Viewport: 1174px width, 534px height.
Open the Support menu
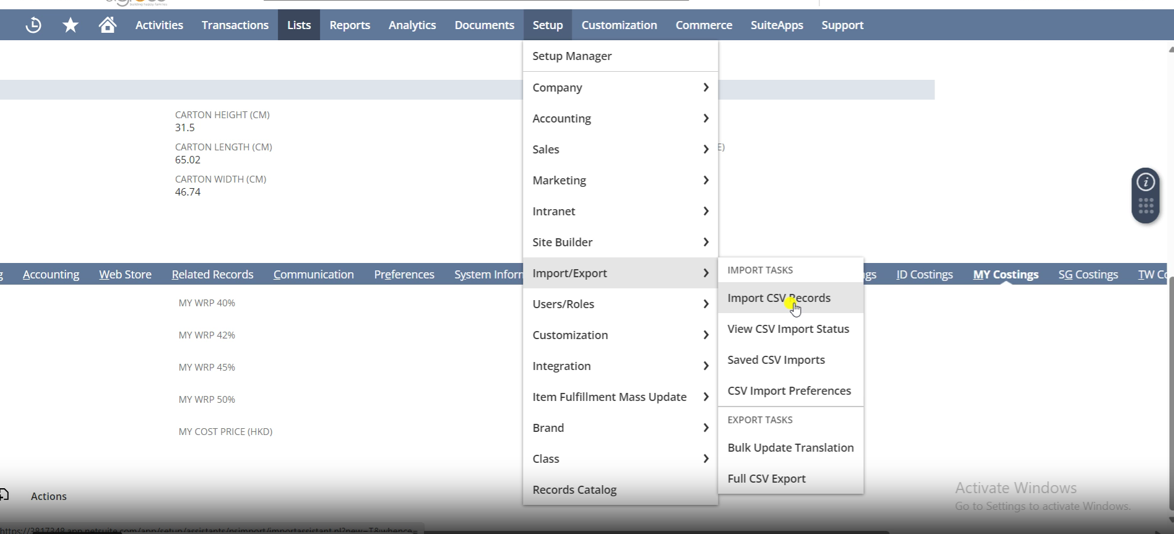[842, 25]
